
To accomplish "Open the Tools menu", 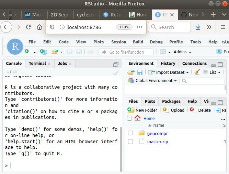I will tap(196, 42).
